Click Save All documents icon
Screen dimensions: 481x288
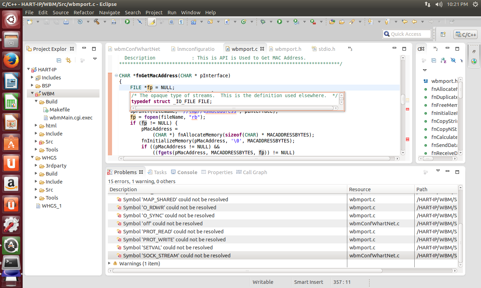click(x=56, y=22)
